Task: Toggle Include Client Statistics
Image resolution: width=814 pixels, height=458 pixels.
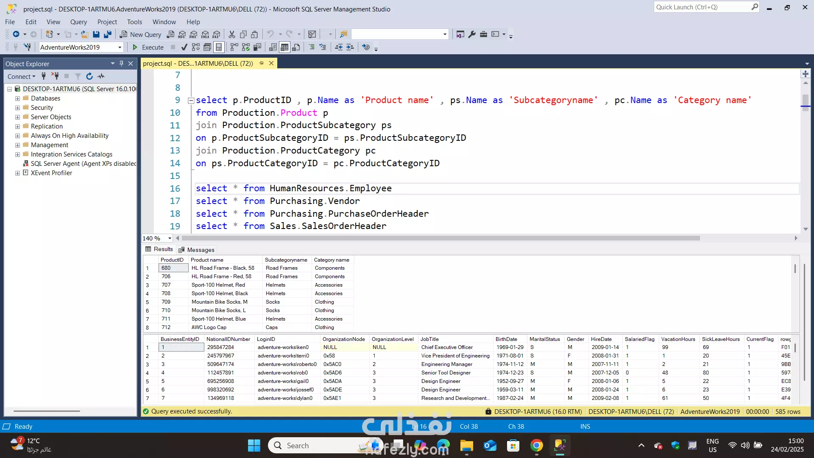Action: click(x=257, y=47)
